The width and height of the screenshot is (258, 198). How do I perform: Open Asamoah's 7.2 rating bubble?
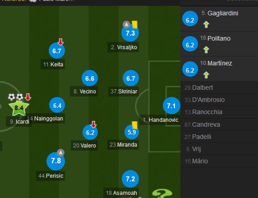(x=130, y=179)
